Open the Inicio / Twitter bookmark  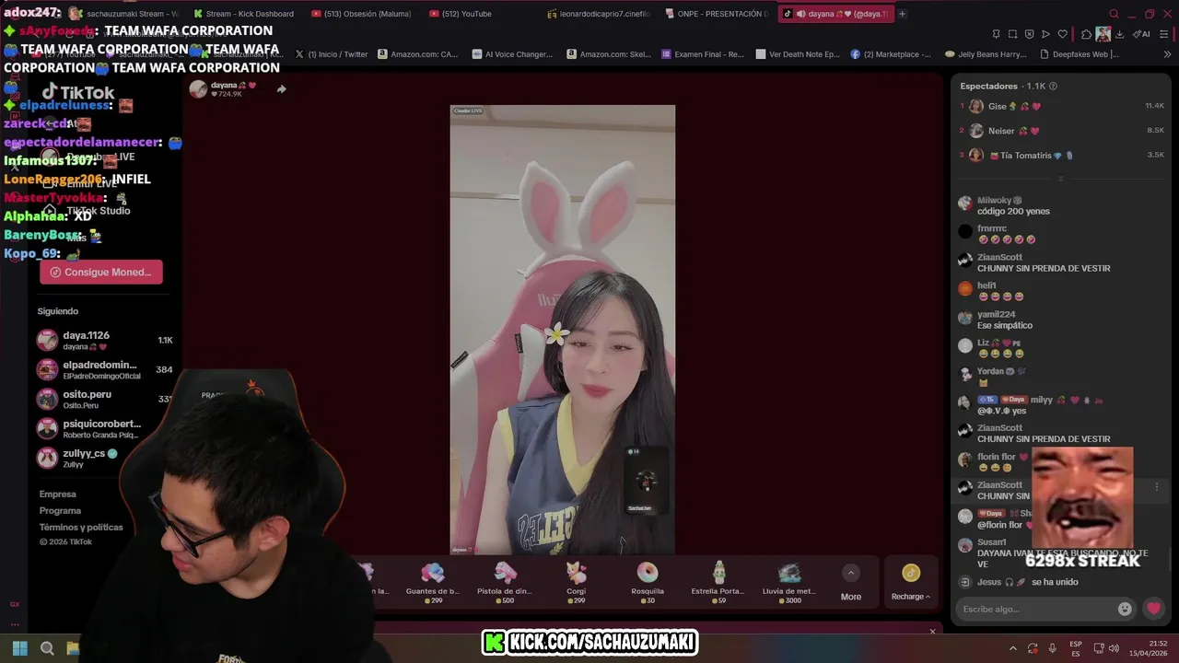coord(332,54)
